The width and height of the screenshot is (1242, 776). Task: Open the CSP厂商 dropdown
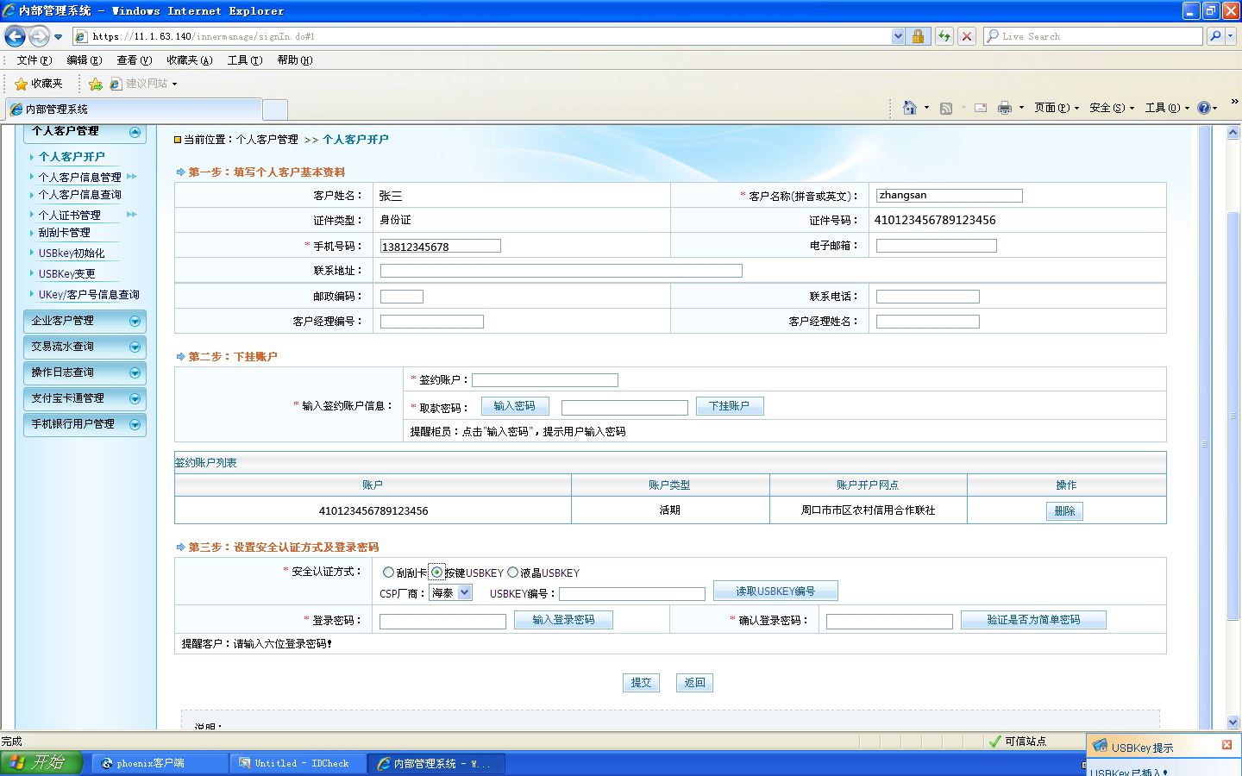(450, 593)
